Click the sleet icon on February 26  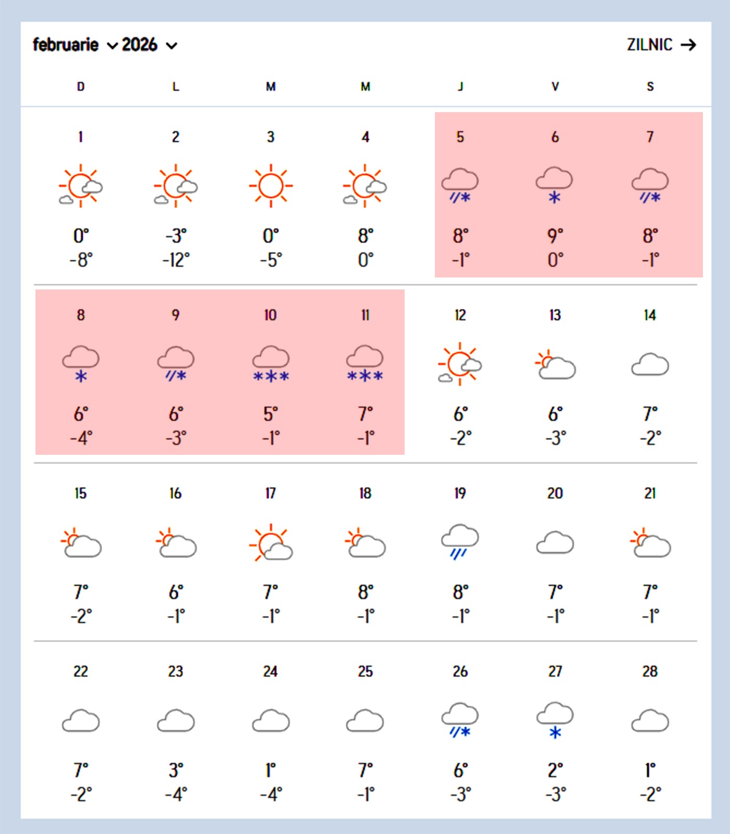tap(460, 720)
